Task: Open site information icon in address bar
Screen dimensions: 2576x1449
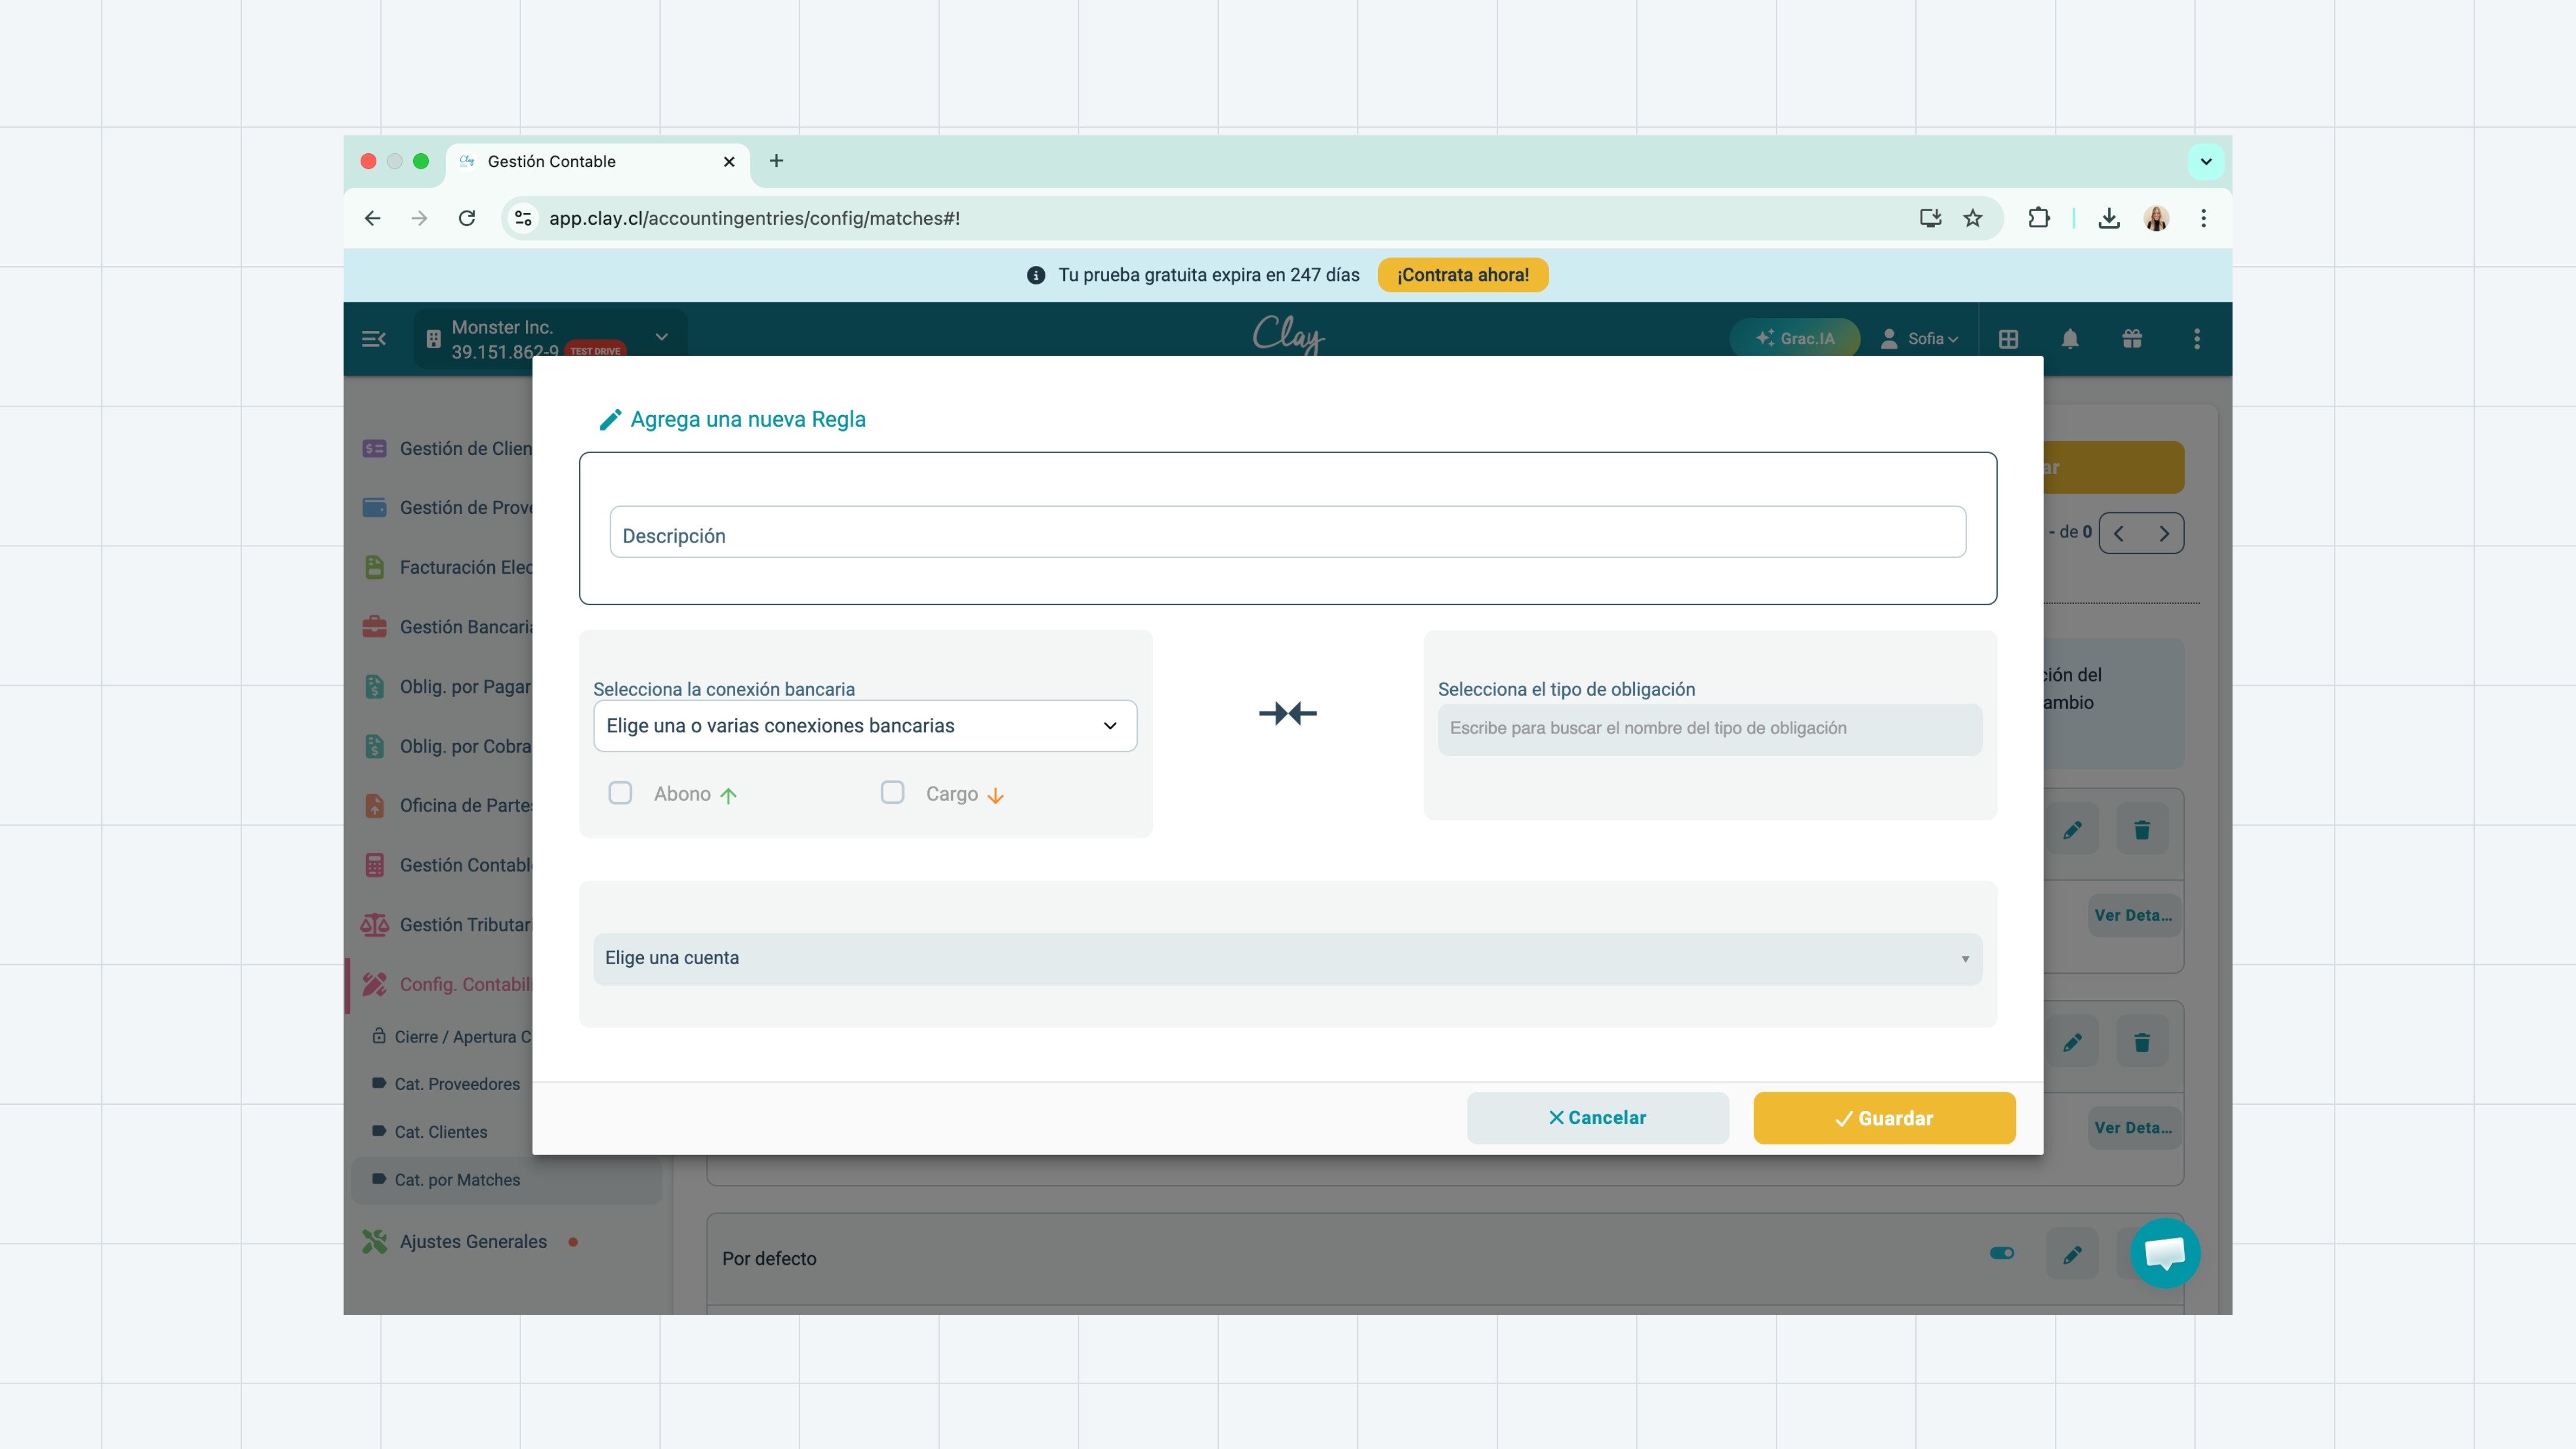Action: [523, 218]
